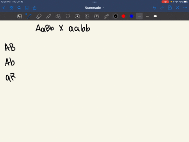Tap the three dots multitasking handle
Screen dimensions: 189x142
pos(94,2)
